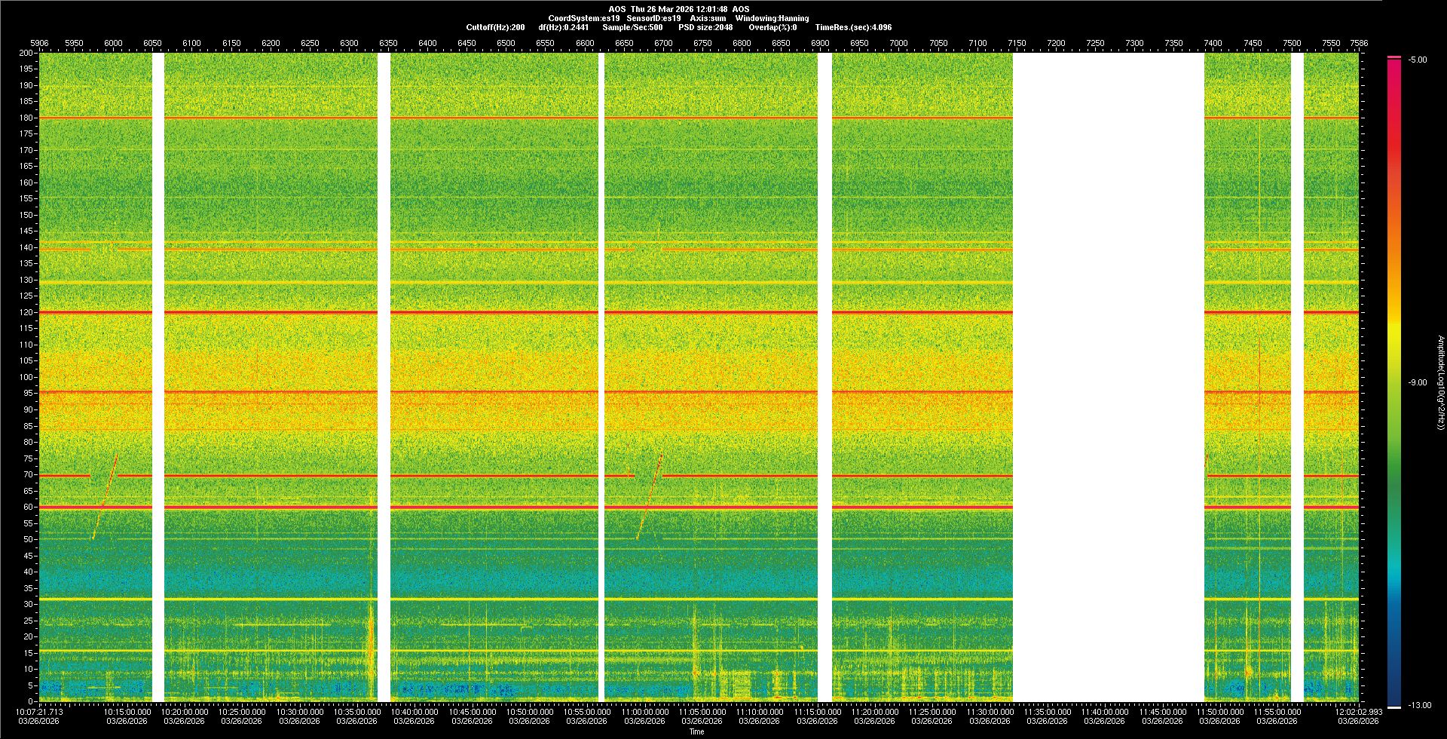Click the 120 Hz frequency axis tick label
This screenshot has width=1447, height=739.
pyautogui.click(x=26, y=312)
